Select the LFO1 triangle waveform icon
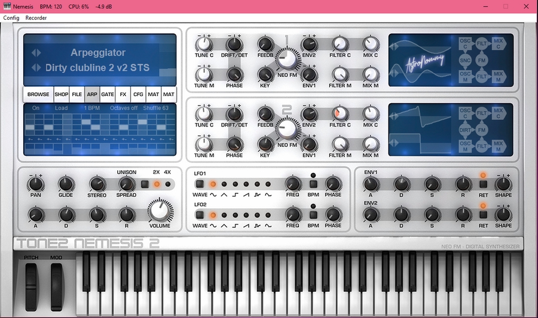This screenshot has height=318, width=538. coord(224,194)
